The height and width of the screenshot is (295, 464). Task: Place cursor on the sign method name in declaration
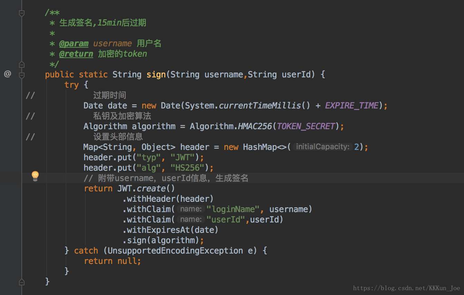click(x=156, y=75)
